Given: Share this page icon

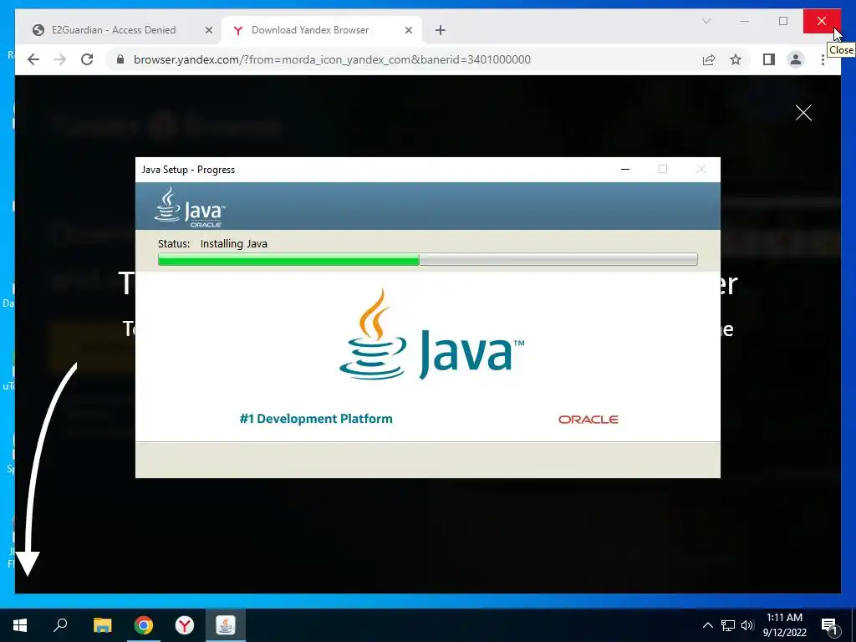Looking at the screenshot, I should 709,59.
